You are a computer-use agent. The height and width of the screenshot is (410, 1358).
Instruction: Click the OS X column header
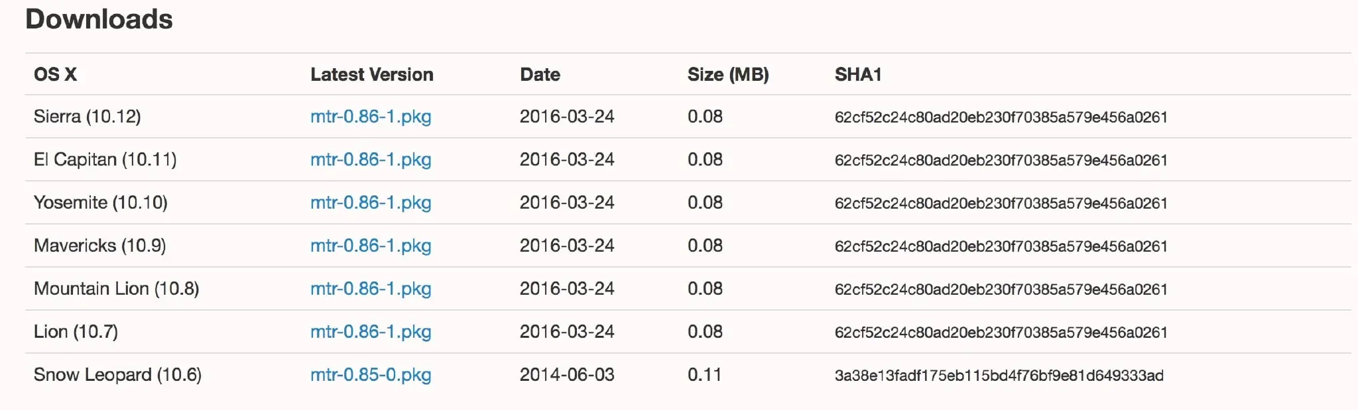pos(55,74)
